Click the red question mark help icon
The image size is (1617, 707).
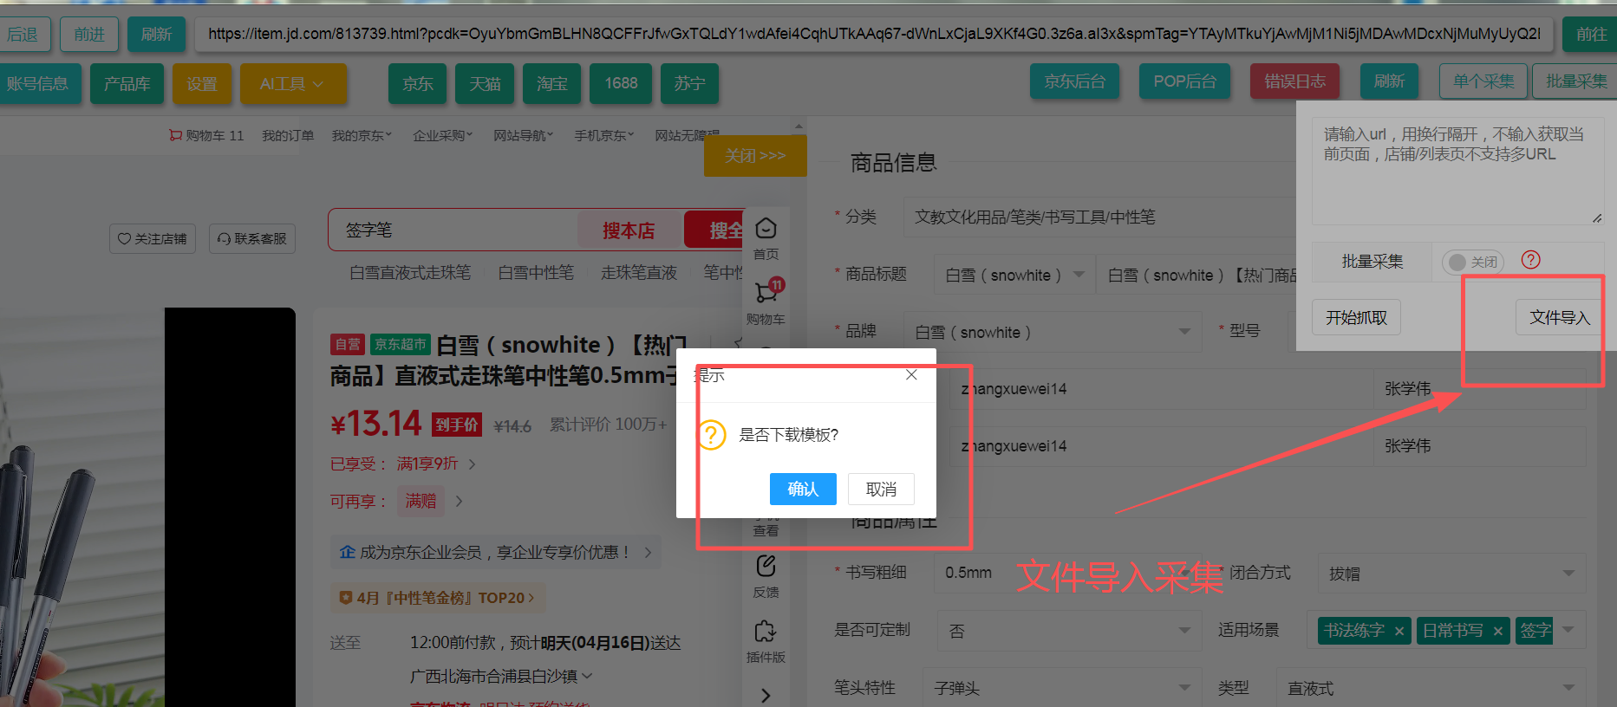(1531, 260)
